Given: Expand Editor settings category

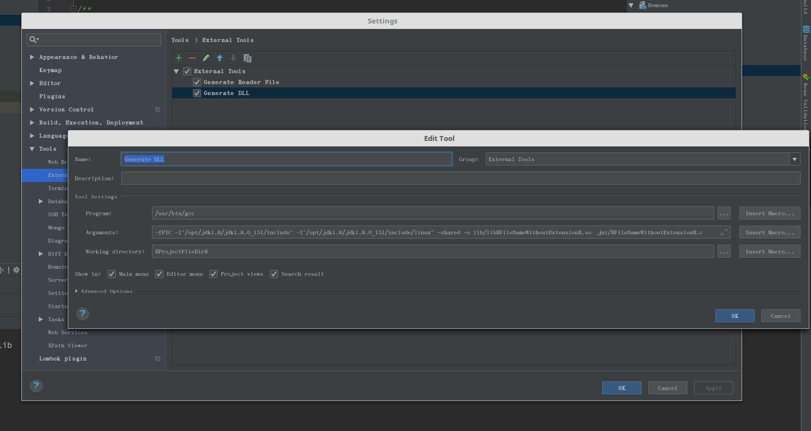Looking at the screenshot, I should [32, 83].
